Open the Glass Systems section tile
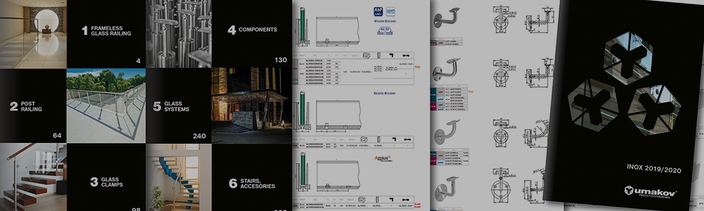704x211 pixels. point(178,105)
